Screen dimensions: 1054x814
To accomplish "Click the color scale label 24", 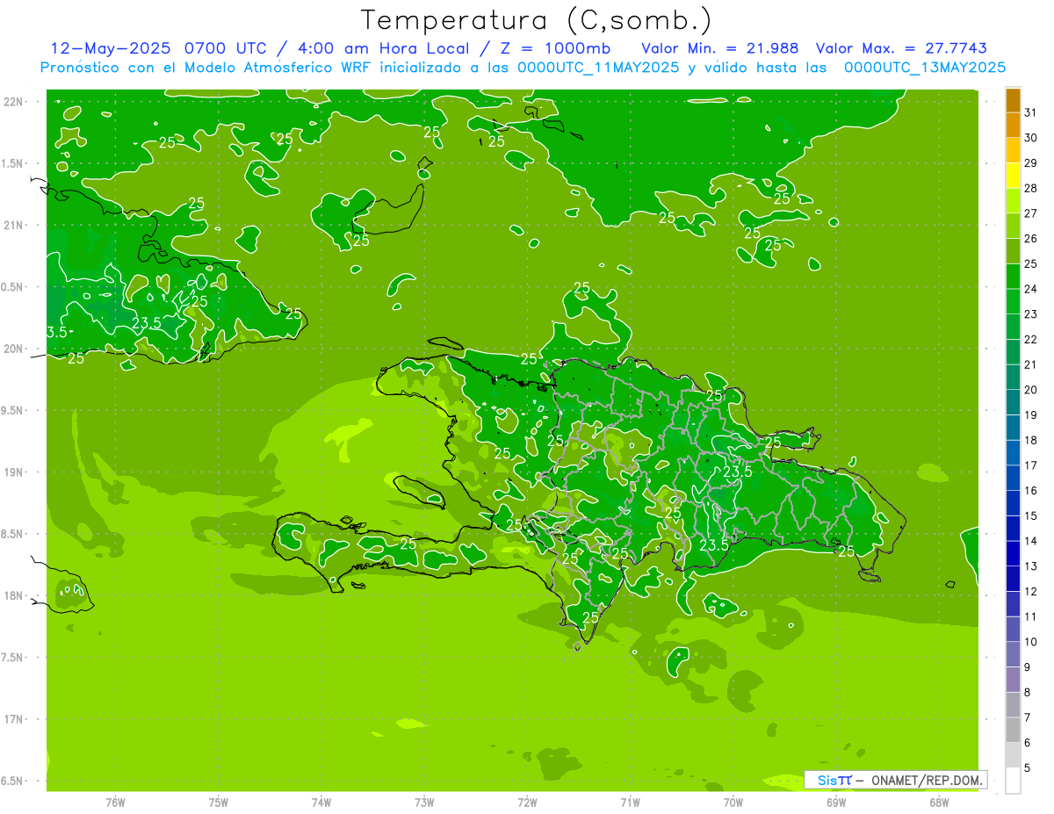I will [x=1031, y=289].
